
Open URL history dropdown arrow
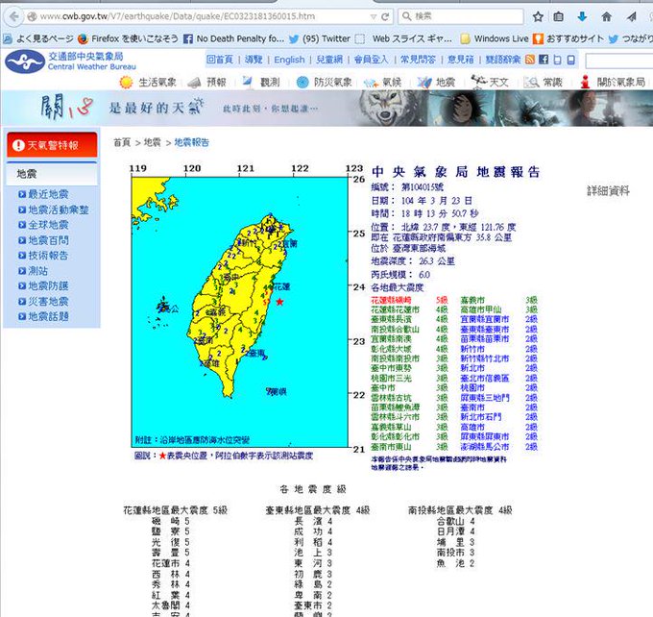374,16
